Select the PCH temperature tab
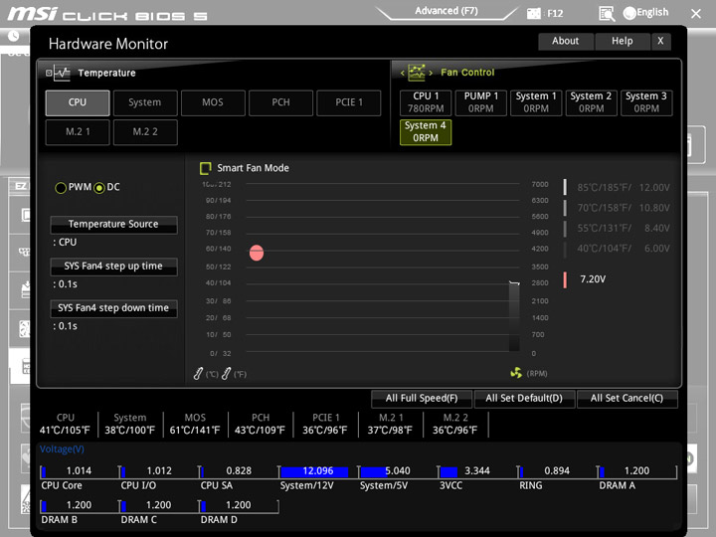Image resolution: width=716 pixels, height=537 pixels. point(280,102)
